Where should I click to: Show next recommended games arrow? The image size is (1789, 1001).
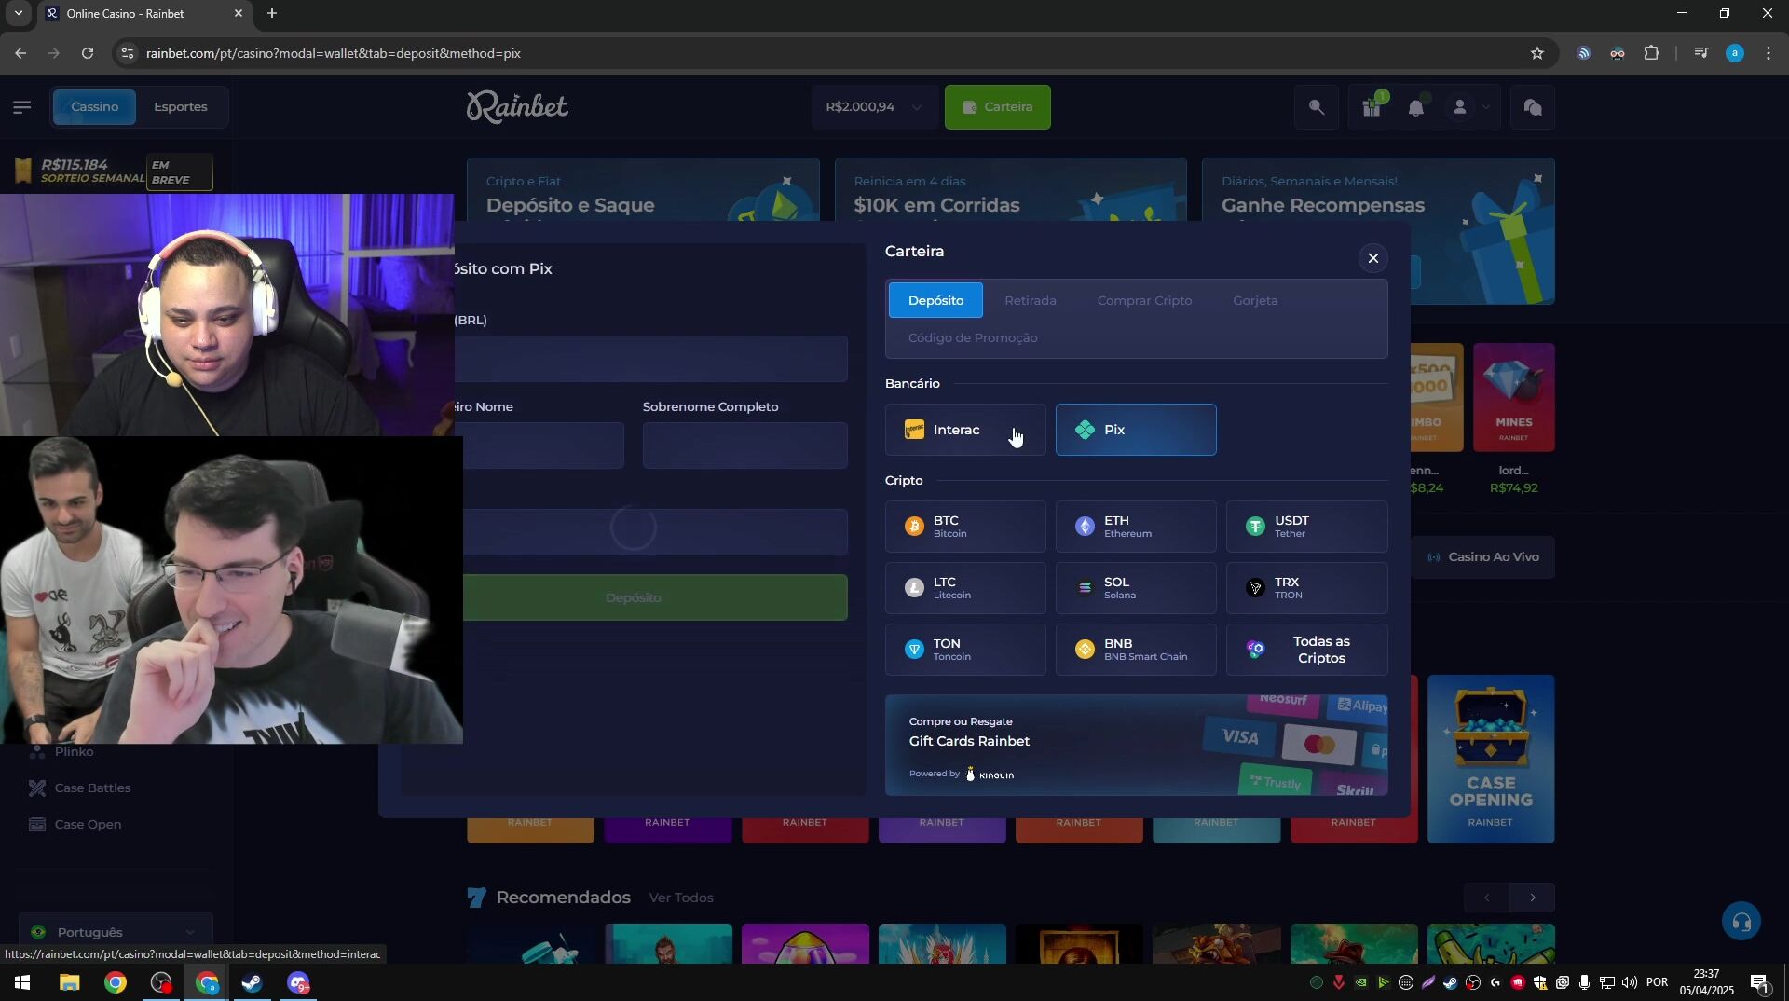[x=1533, y=898]
